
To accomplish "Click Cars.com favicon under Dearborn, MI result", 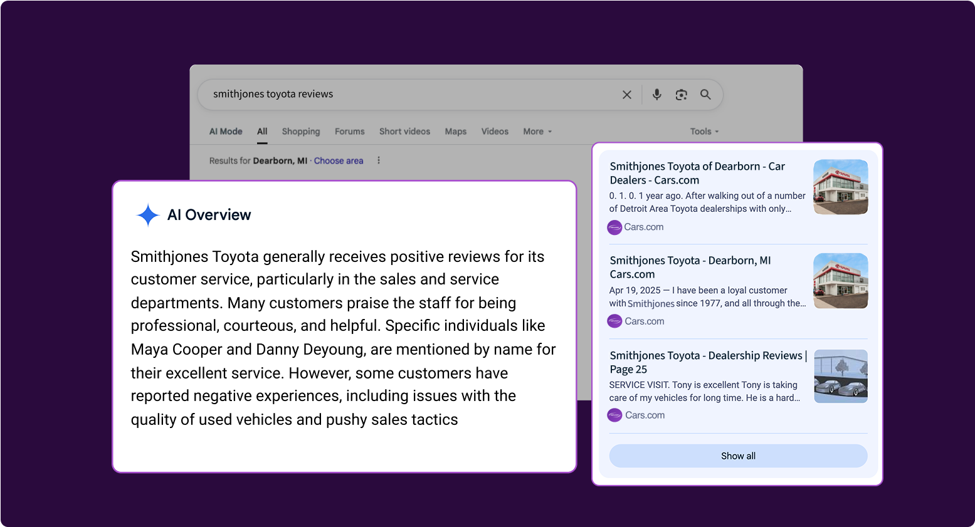I will coord(614,321).
